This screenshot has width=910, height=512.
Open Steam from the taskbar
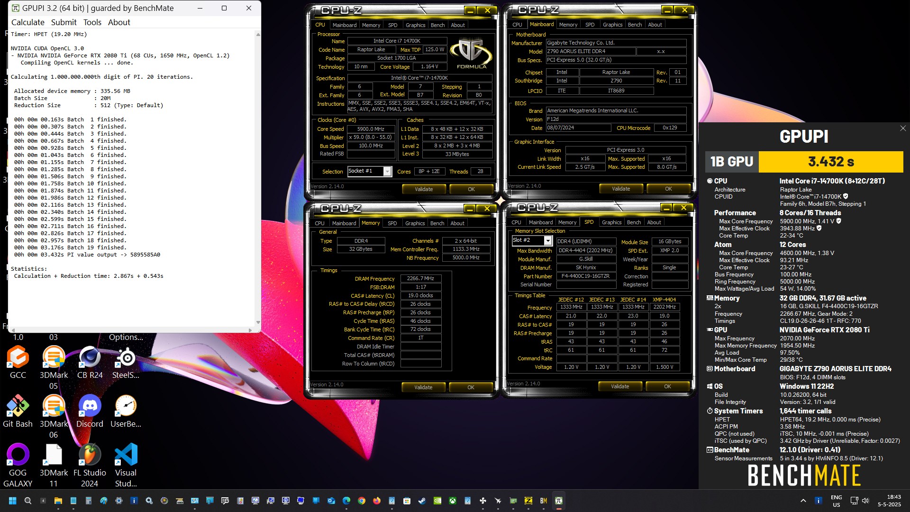coord(422,501)
